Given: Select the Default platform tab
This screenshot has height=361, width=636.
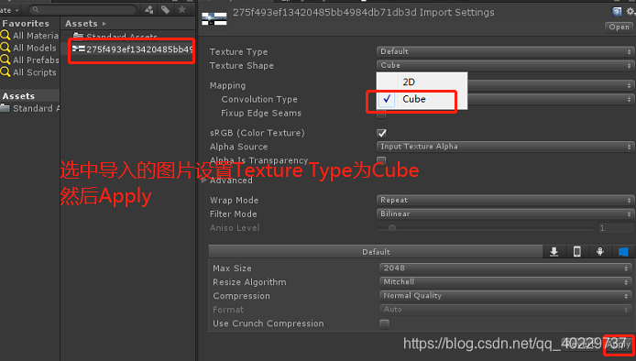Looking at the screenshot, I should 376,251.
